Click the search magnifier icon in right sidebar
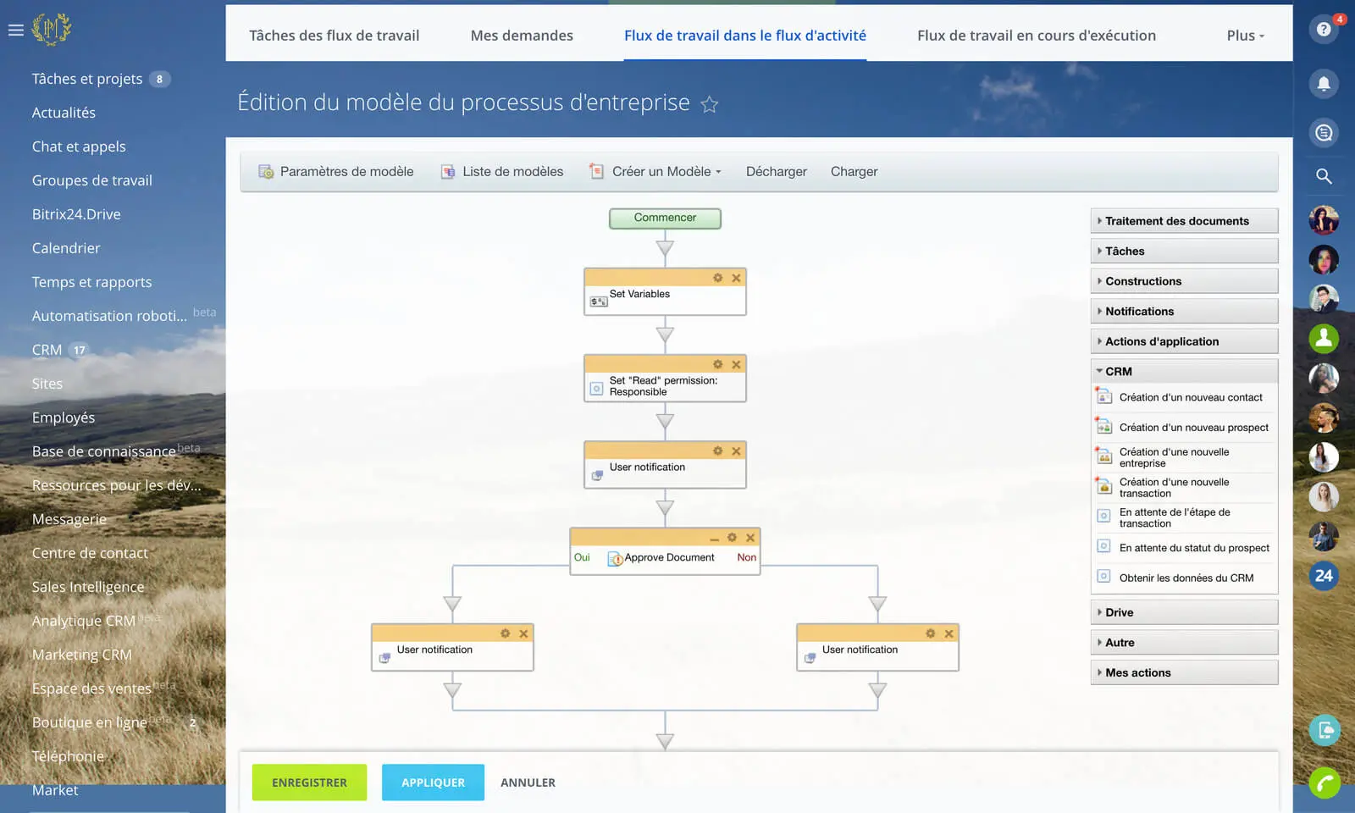This screenshot has width=1355, height=813. 1324,176
